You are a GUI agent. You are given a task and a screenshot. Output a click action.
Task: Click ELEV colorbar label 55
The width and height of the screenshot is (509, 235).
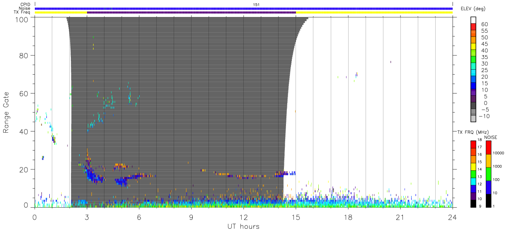pos(485,31)
